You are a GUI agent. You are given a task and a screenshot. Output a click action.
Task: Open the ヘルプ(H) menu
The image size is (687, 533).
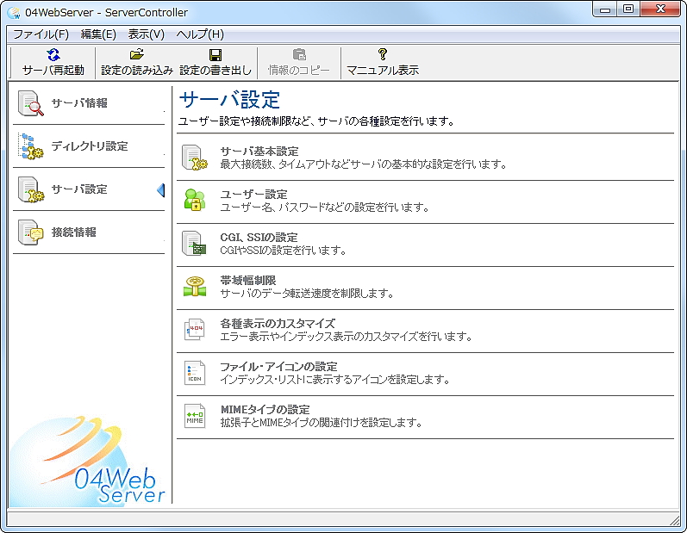click(x=200, y=34)
